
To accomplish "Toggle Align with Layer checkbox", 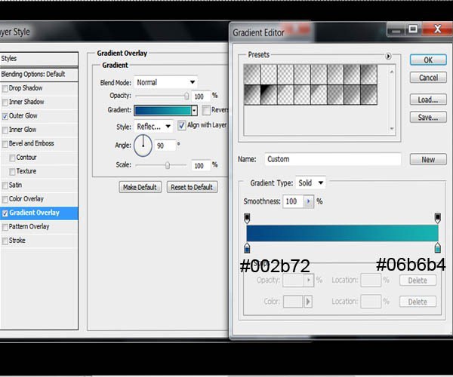I will pos(182,125).
